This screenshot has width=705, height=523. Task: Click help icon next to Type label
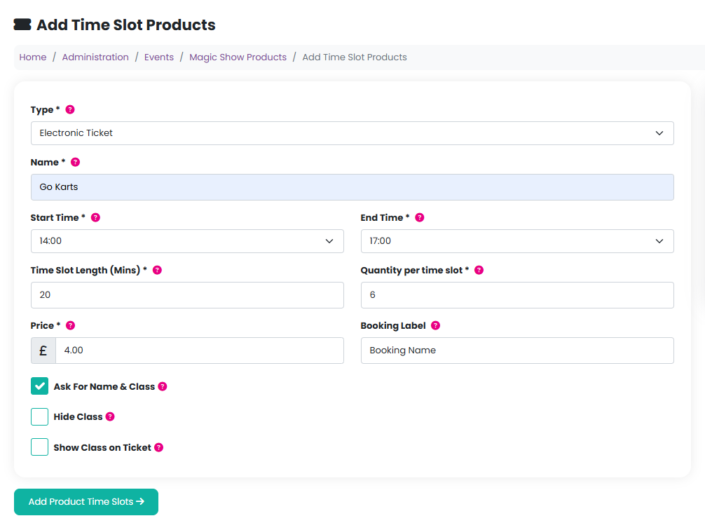[x=70, y=110]
